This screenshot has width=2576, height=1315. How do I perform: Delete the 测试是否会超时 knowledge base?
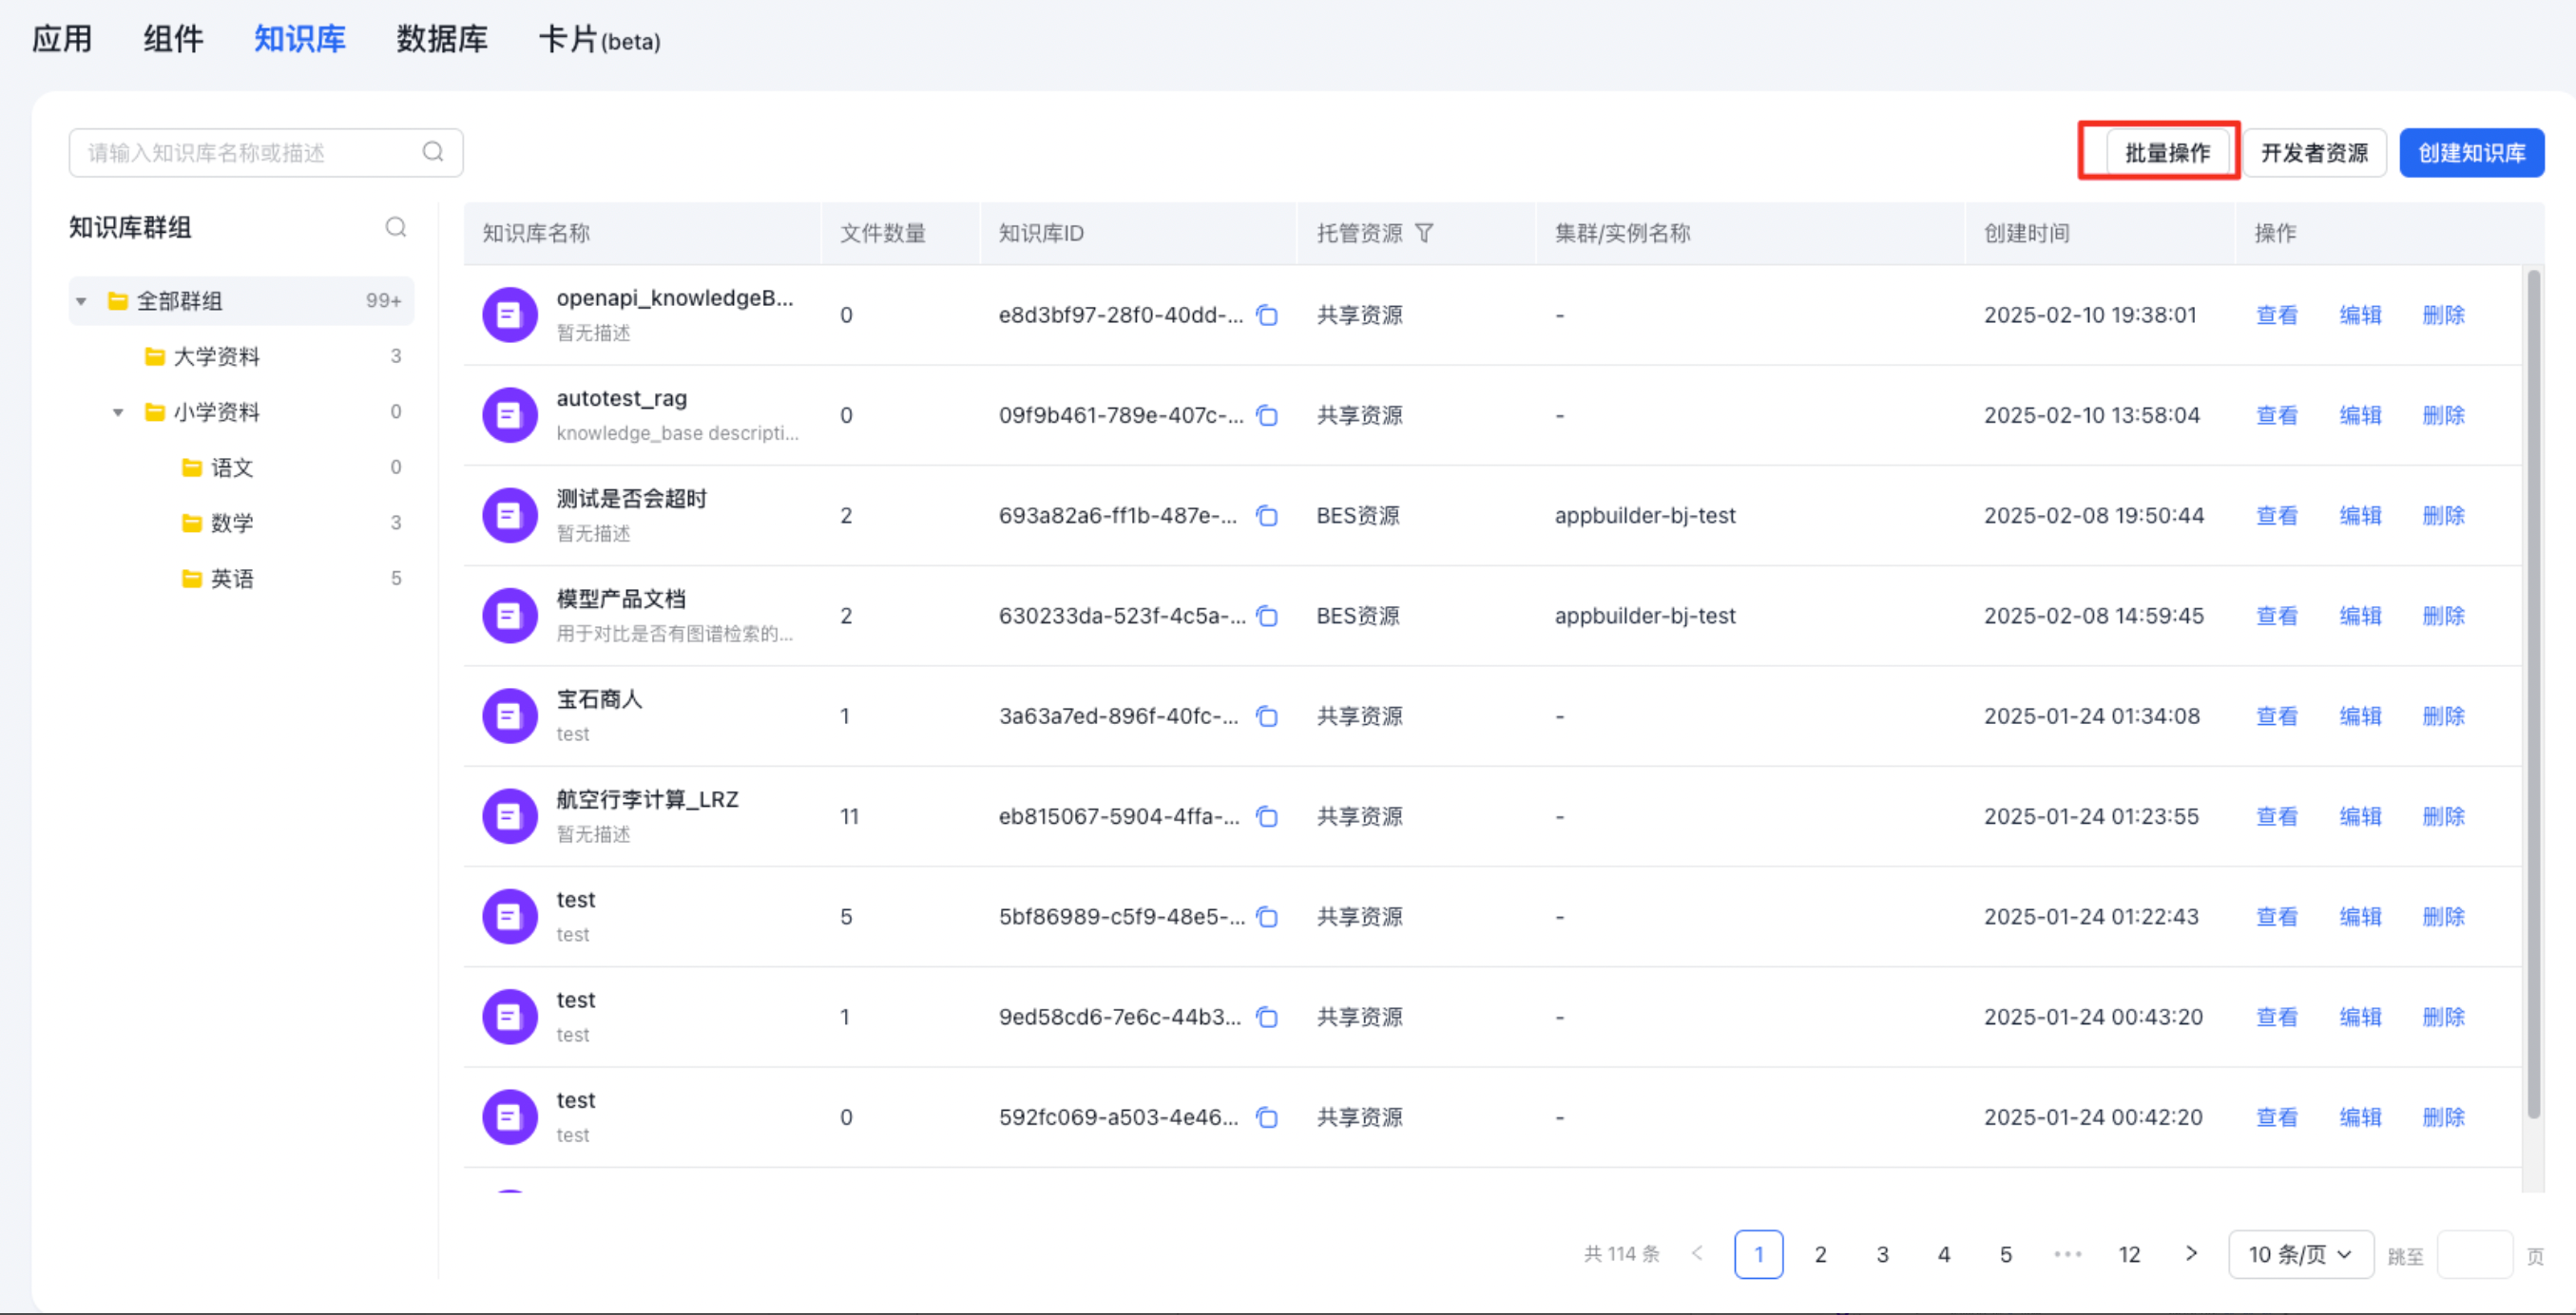click(x=2443, y=517)
